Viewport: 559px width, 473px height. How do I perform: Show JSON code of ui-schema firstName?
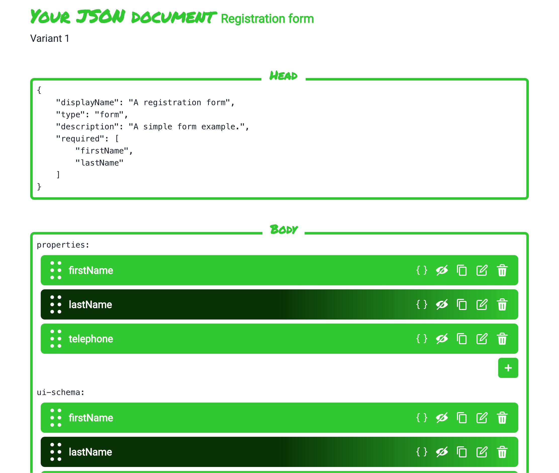422,418
